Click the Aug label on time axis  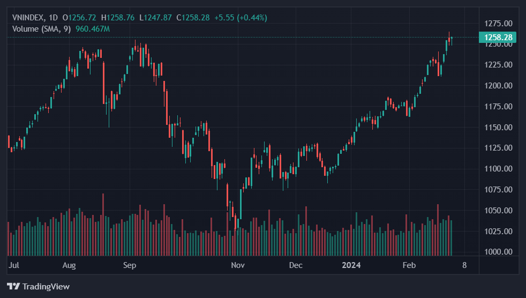[x=69, y=265]
